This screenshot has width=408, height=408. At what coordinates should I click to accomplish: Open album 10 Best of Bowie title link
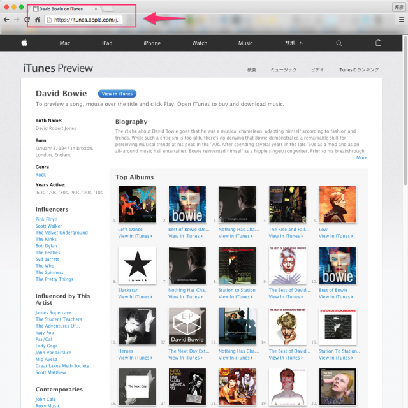pyautogui.click(x=333, y=290)
